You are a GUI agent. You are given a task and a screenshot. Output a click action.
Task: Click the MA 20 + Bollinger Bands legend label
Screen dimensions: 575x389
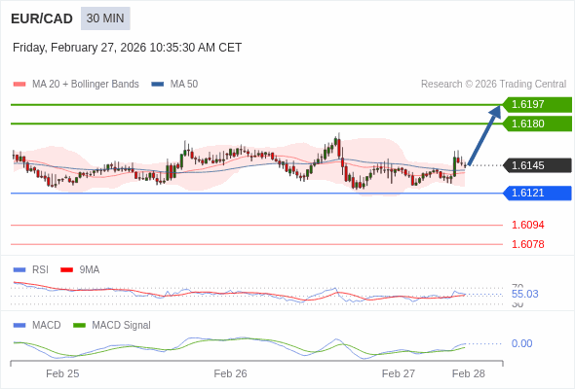click(x=86, y=85)
